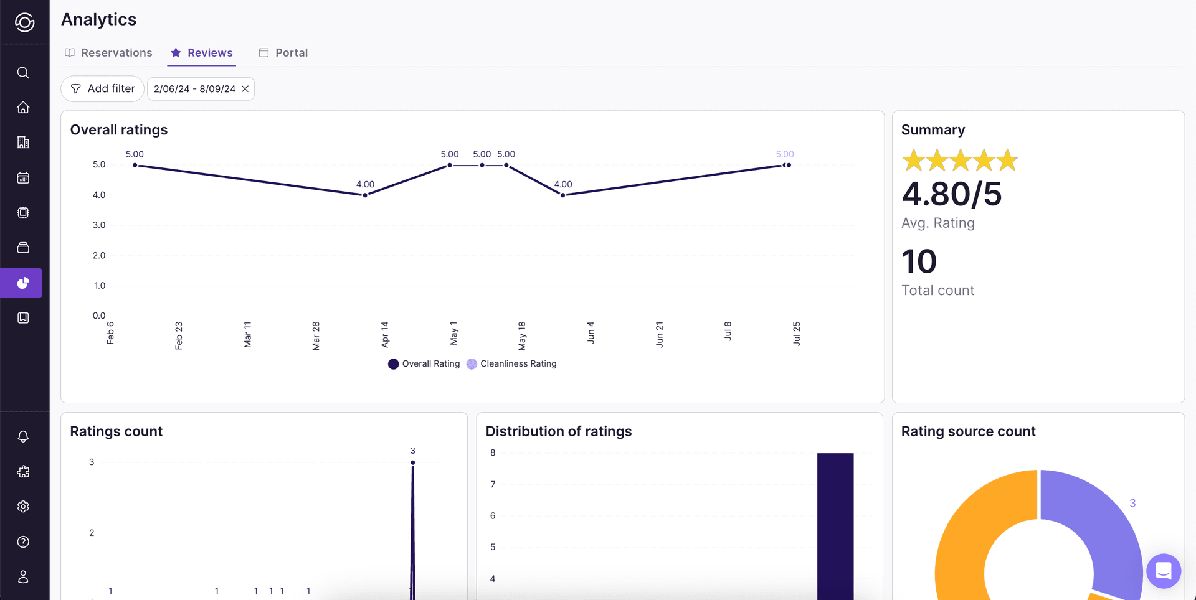1196x600 pixels.
Task: Open Settings with the gear icon
Action: (x=23, y=506)
